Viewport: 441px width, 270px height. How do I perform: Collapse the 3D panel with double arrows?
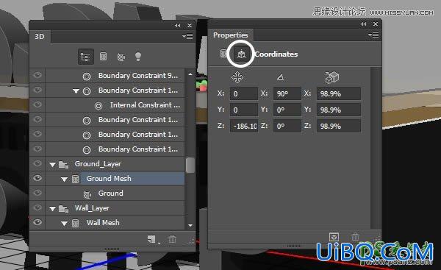coord(177,26)
